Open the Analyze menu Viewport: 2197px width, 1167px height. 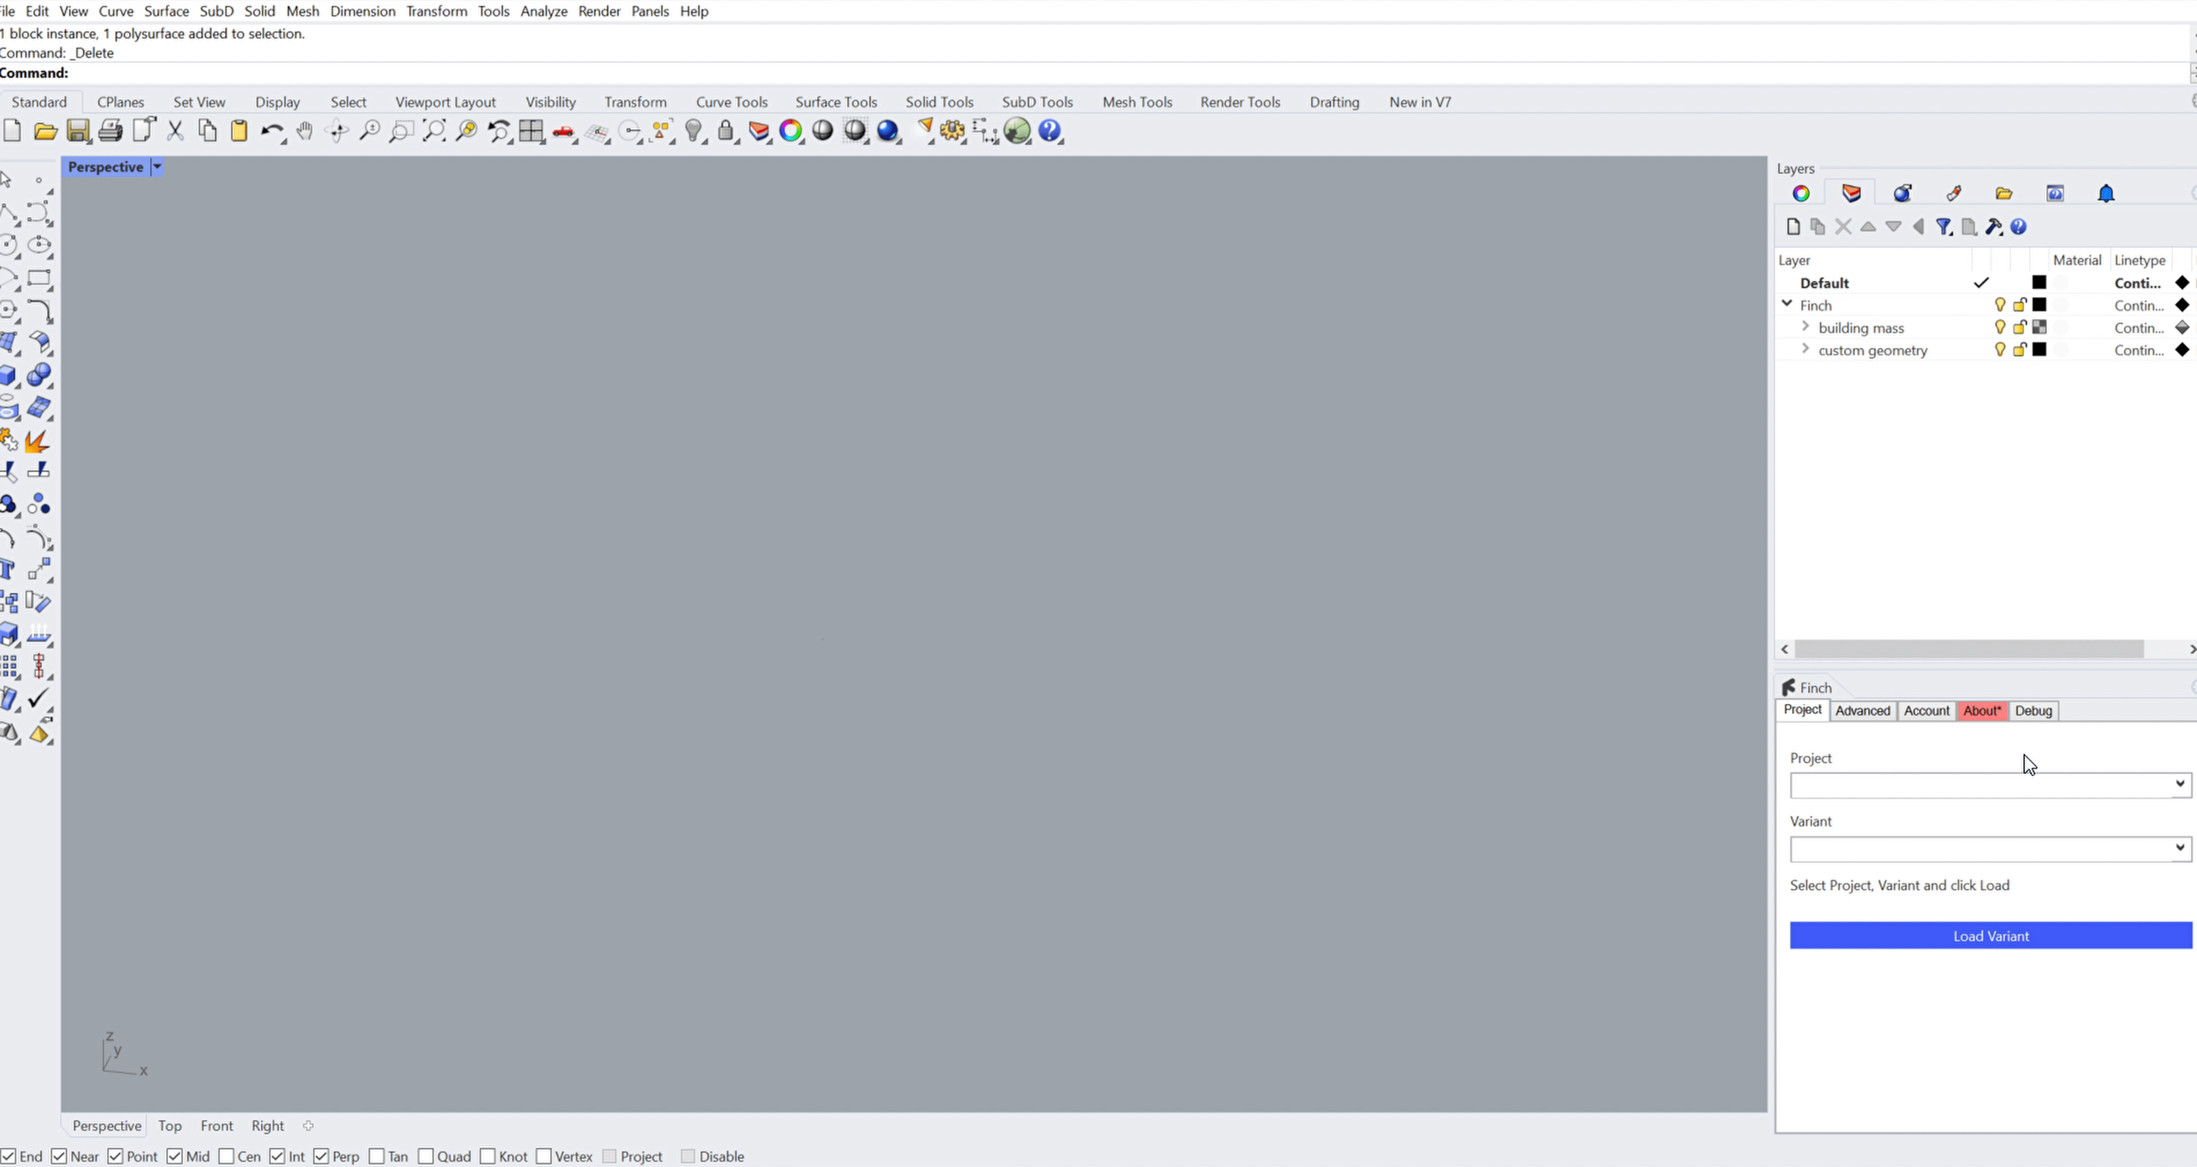[544, 11]
